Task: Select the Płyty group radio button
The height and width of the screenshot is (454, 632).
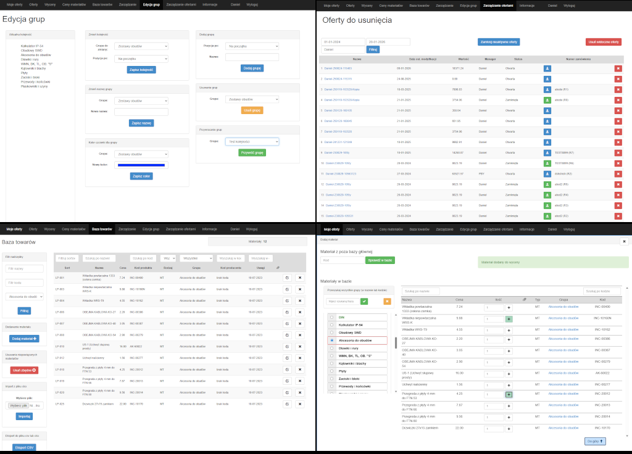Action: [x=331, y=371]
